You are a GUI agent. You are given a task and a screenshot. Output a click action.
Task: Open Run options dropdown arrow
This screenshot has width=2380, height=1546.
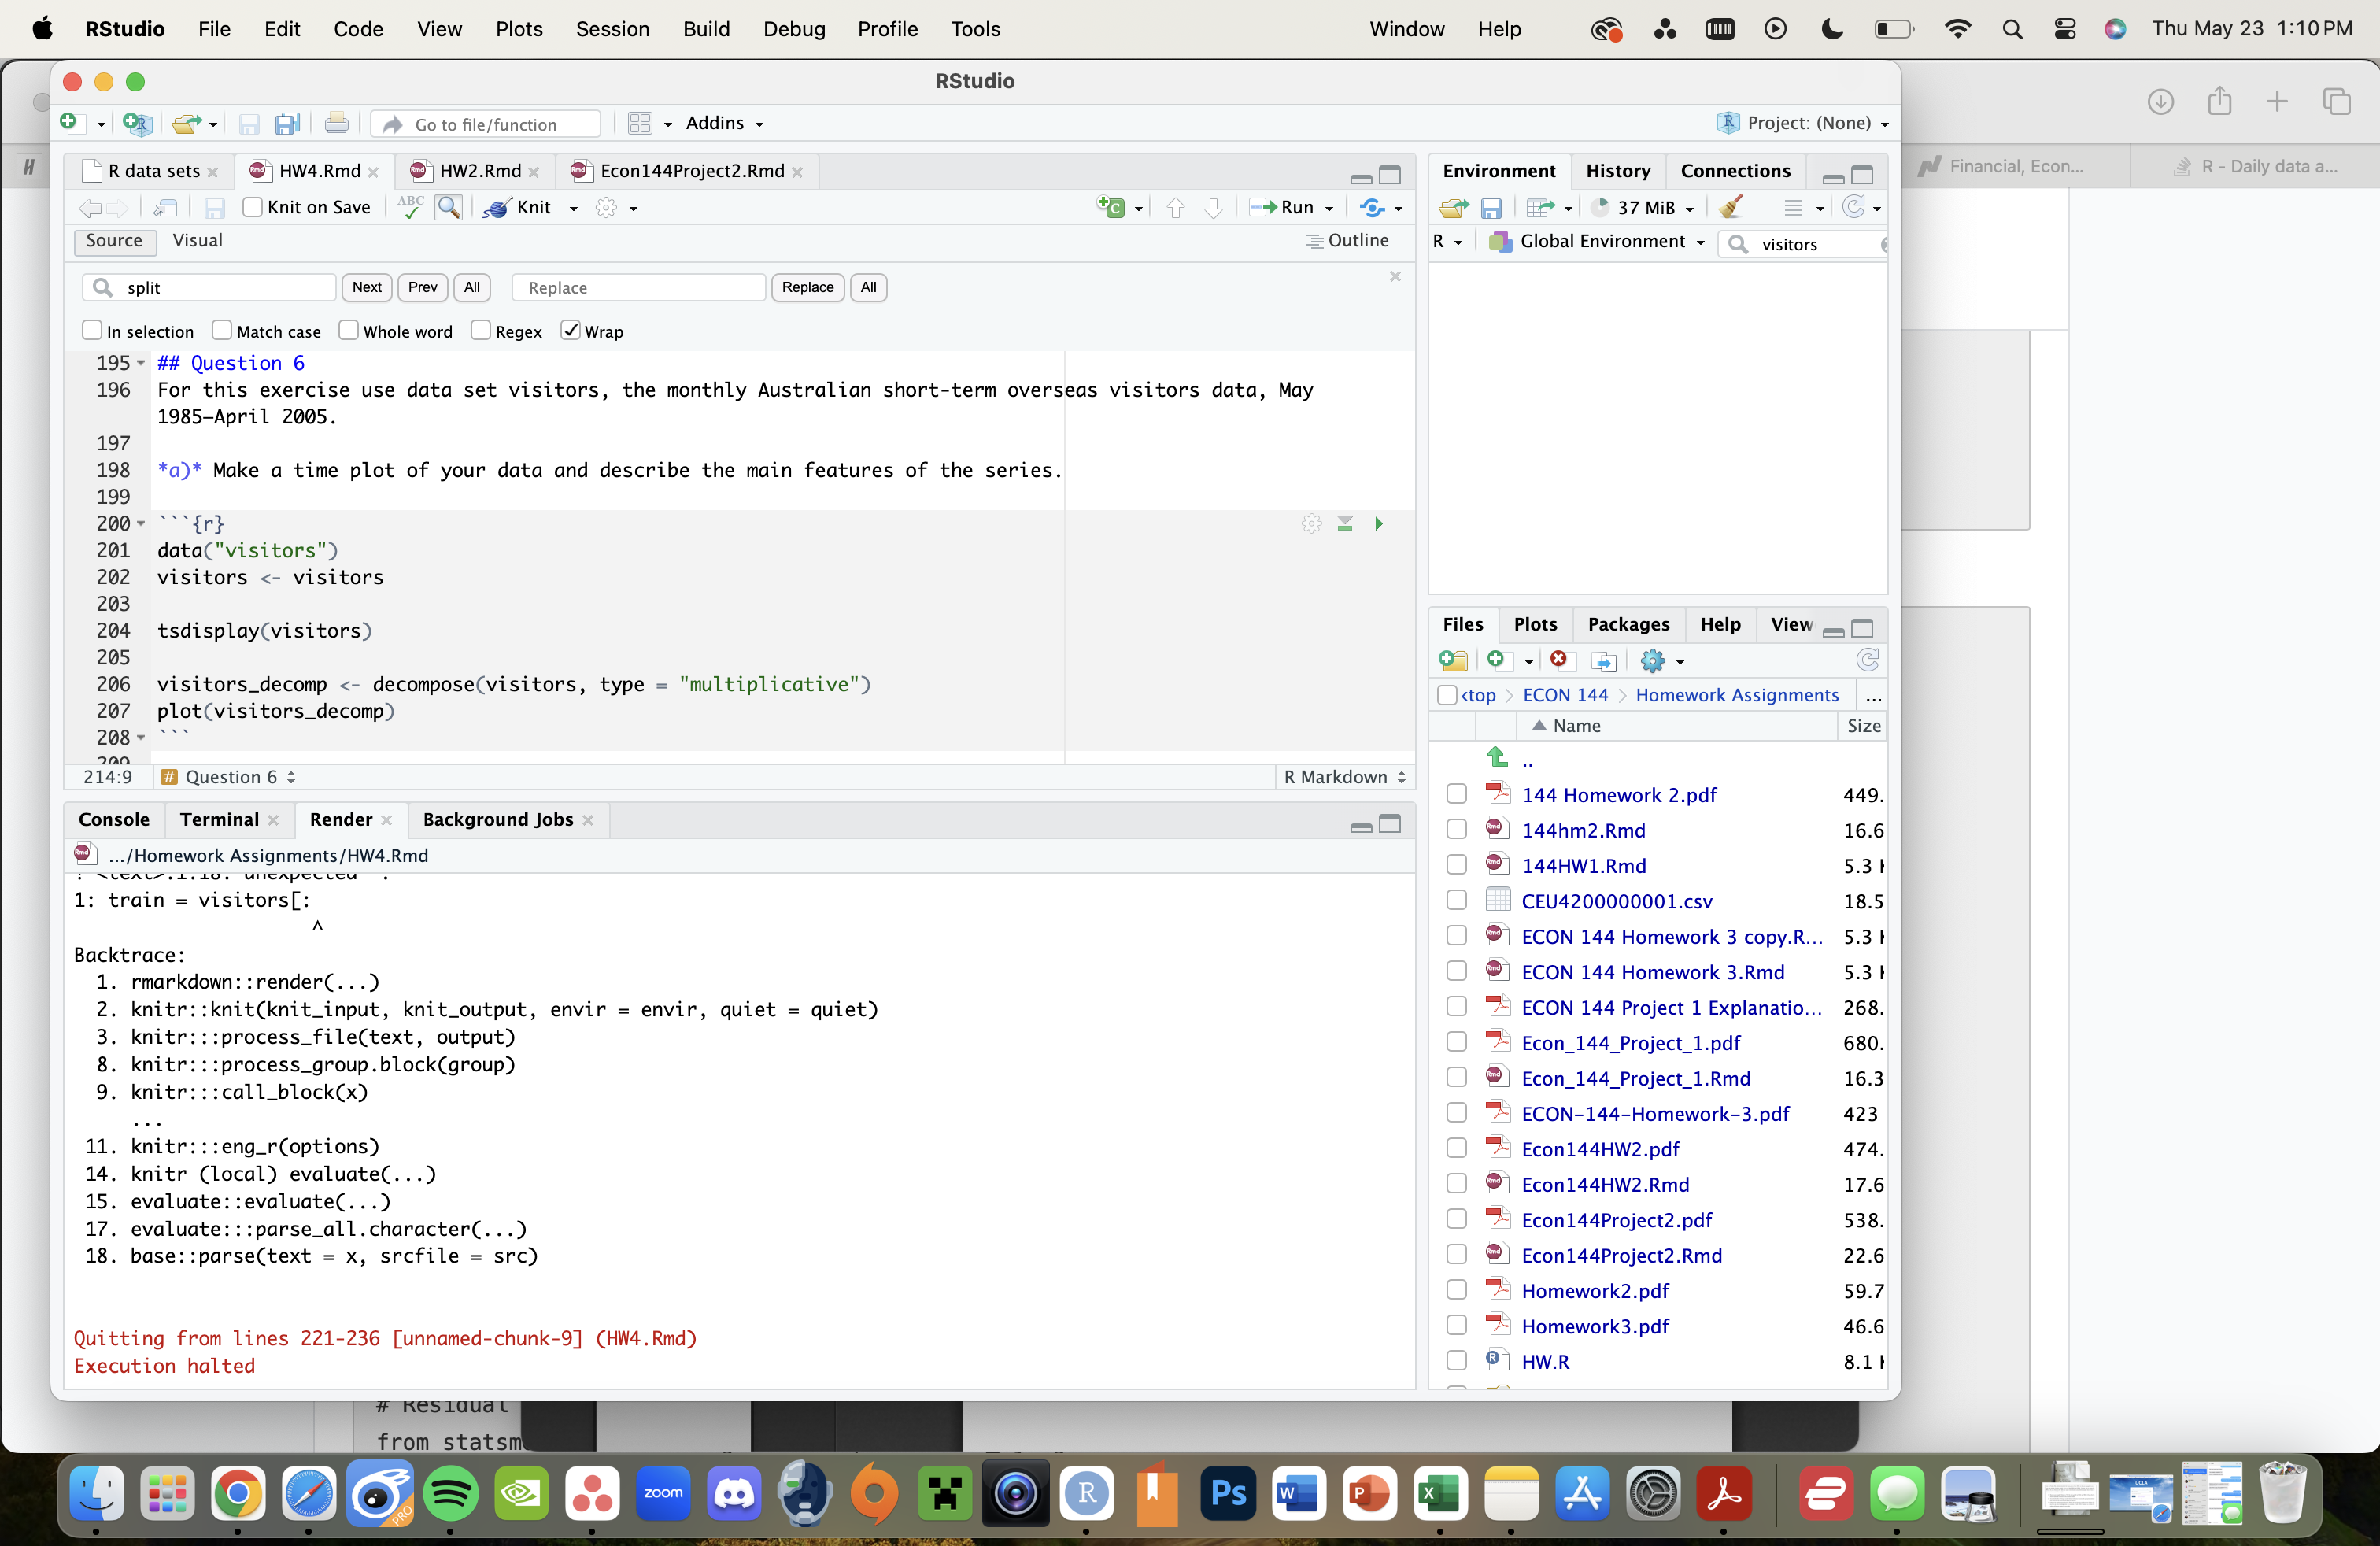[x=1329, y=208]
